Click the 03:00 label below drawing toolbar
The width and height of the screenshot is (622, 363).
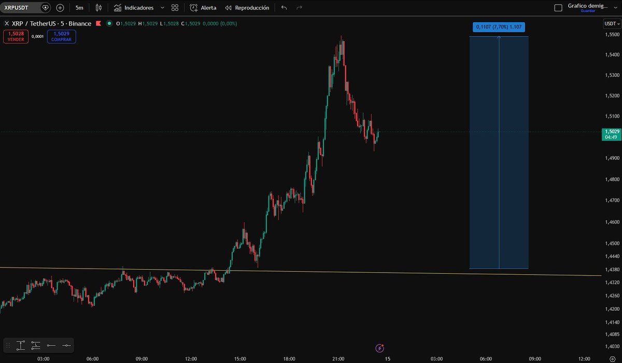[43, 359]
